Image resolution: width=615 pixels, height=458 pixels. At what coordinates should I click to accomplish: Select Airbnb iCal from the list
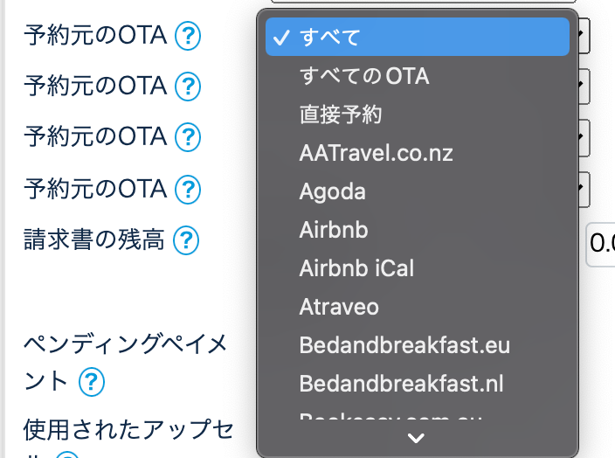356,268
